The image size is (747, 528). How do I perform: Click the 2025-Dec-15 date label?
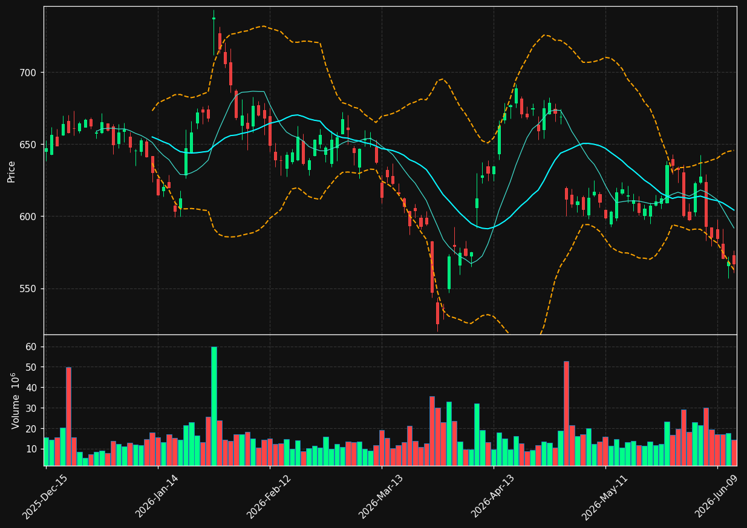(45, 497)
